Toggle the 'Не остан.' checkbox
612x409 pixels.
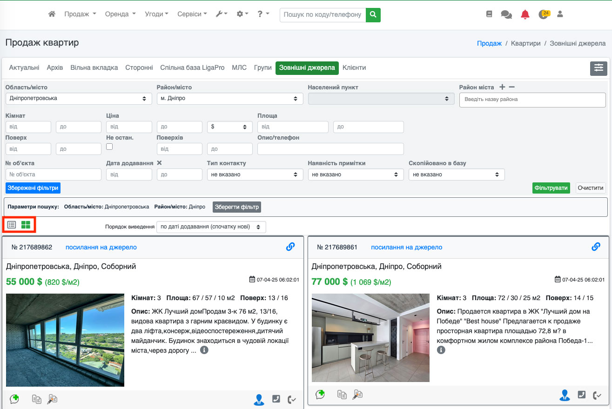[x=109, y=147]
